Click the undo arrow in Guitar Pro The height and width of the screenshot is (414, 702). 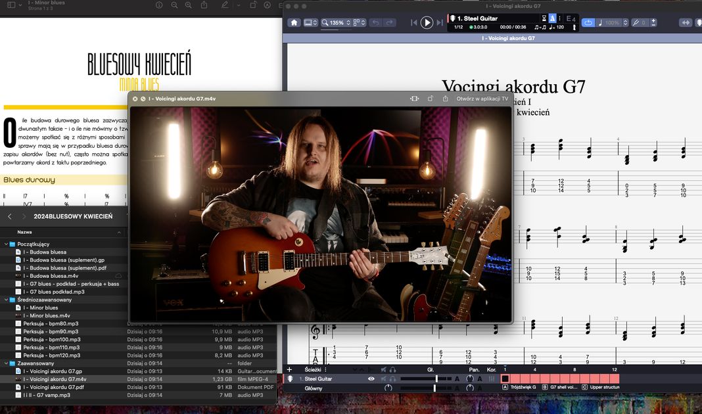375,22
